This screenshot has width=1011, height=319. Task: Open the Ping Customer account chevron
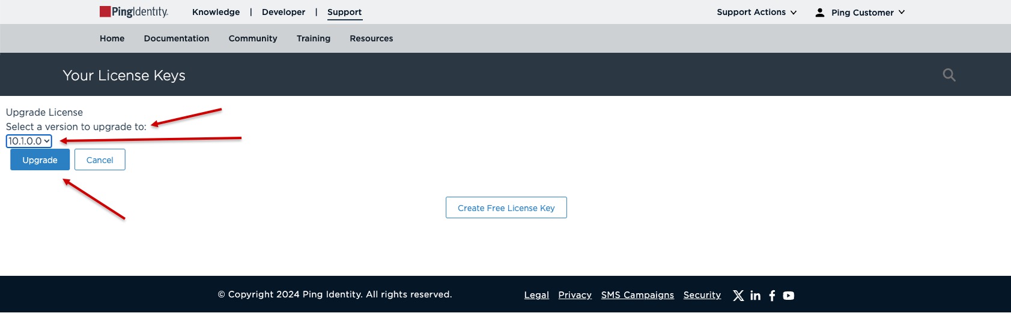click(902, 13)
